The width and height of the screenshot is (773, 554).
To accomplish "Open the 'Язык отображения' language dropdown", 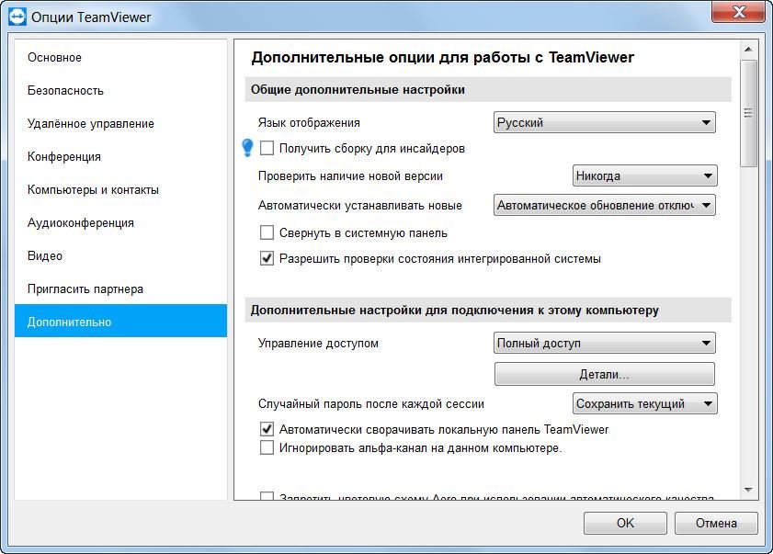I will [604, 122].
